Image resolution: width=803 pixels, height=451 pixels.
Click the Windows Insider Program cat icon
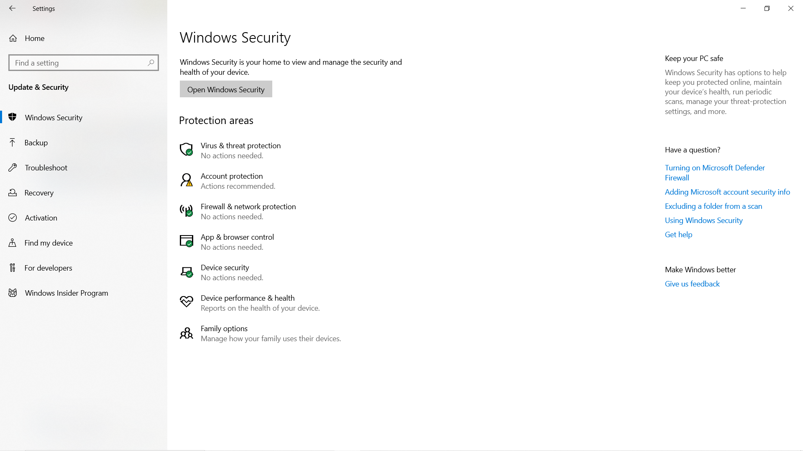pos(13,293)
